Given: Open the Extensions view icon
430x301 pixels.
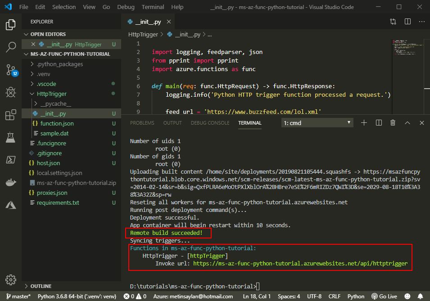Looking at the screenshot, I should tap(11, 115).
